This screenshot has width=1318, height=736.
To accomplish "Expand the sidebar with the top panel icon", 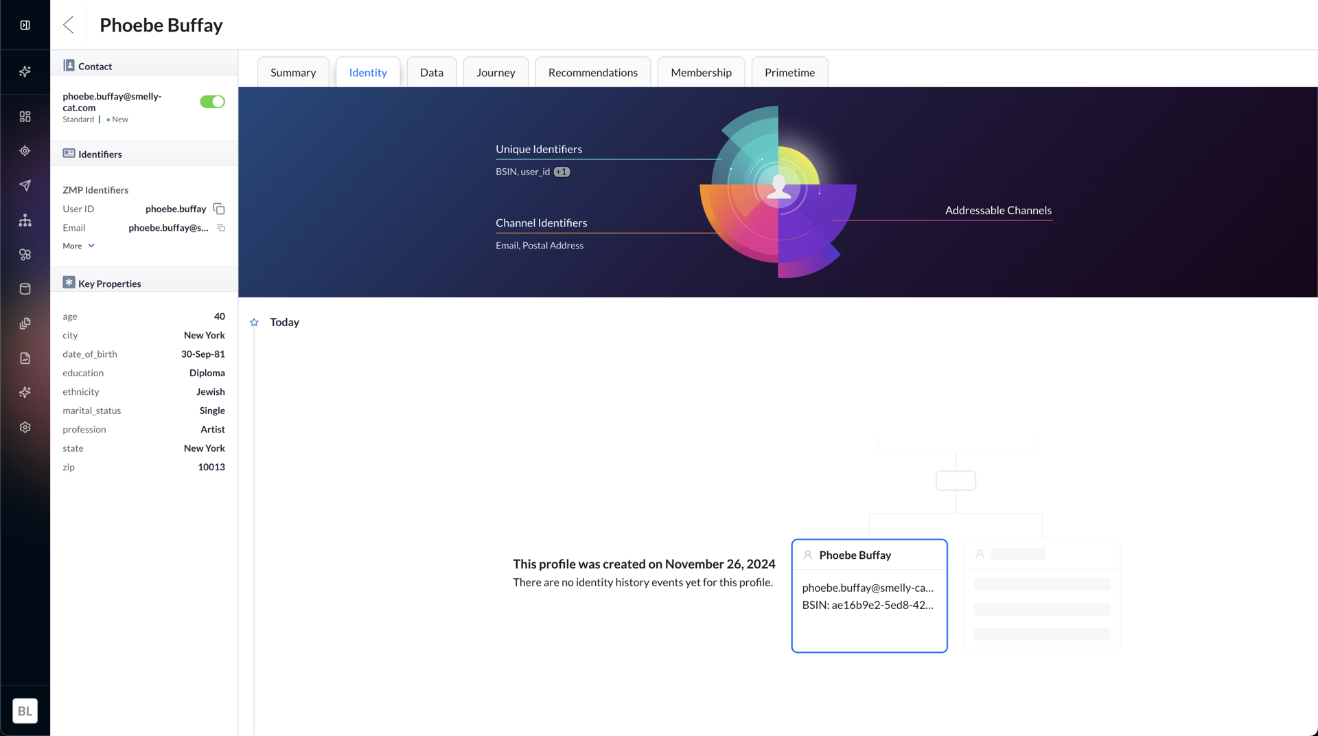I will pos(25,25).
